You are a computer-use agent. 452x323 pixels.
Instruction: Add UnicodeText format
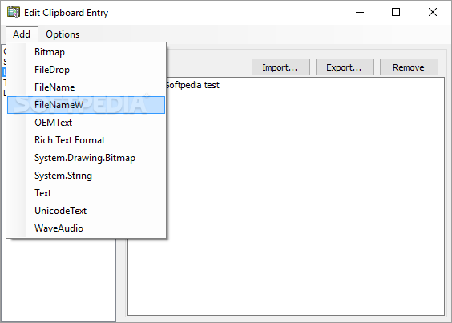pos(86,211)
